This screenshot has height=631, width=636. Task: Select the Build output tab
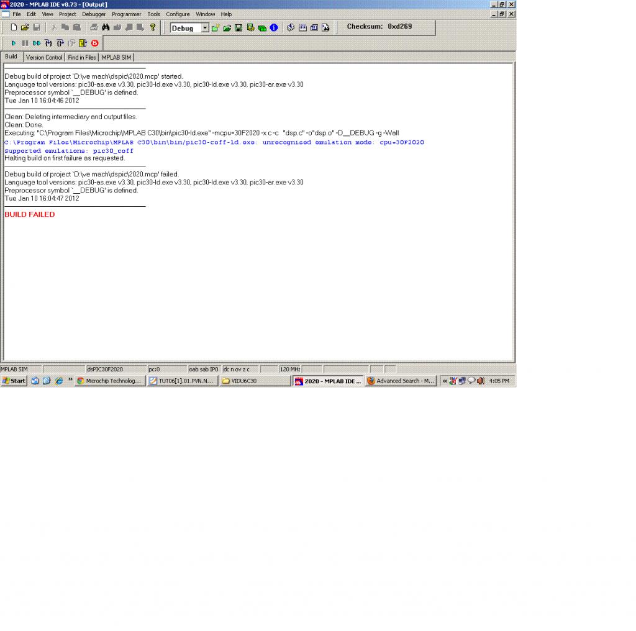pos(11,57)
